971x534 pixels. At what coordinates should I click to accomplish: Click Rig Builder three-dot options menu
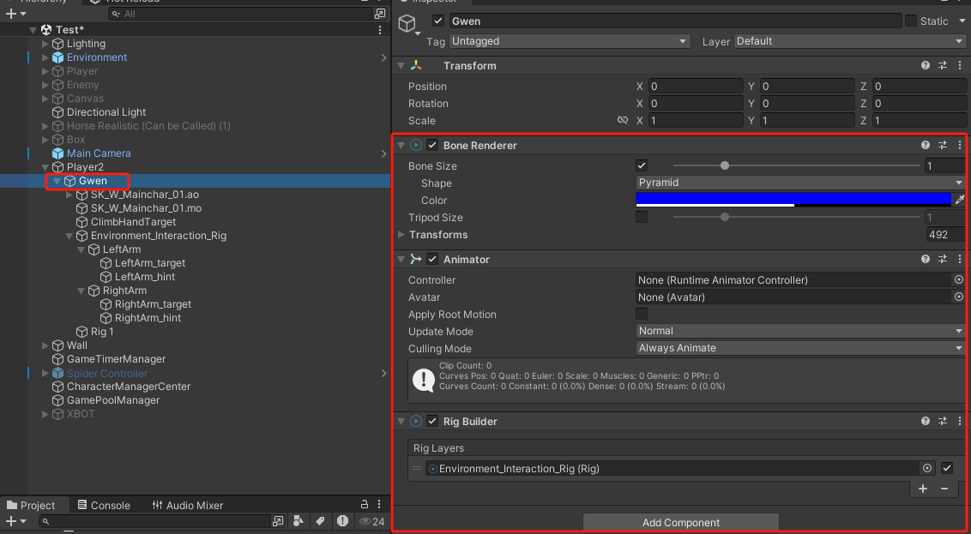pyautogui.click(x=960, y=421)
